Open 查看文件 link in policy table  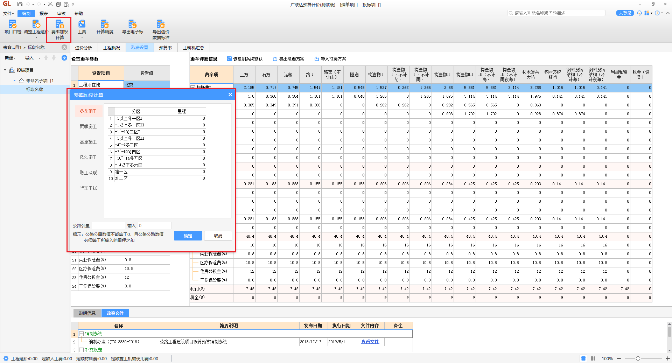(x=370, y=342)
